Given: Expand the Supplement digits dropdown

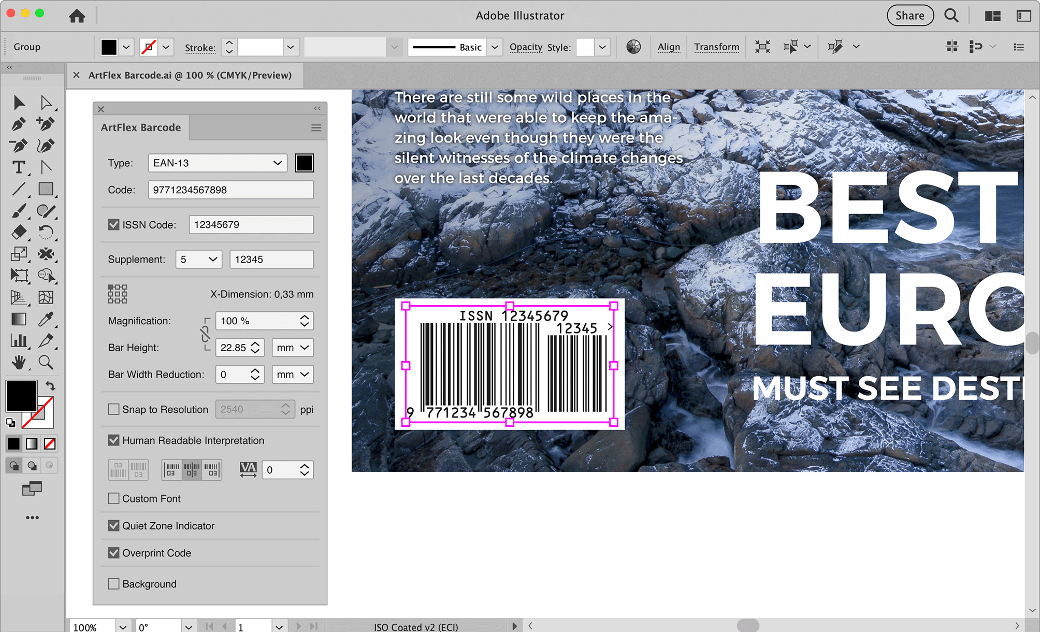Looking at the screenshot, I should coord(199,260).
